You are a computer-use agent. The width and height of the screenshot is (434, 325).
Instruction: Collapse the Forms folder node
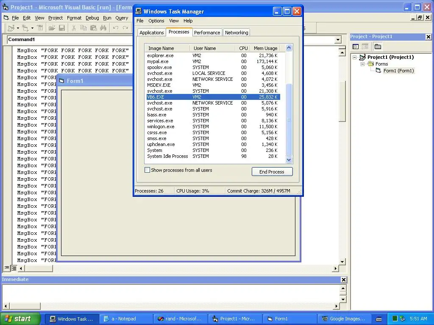pyautogui.click(x=363, y=64)
